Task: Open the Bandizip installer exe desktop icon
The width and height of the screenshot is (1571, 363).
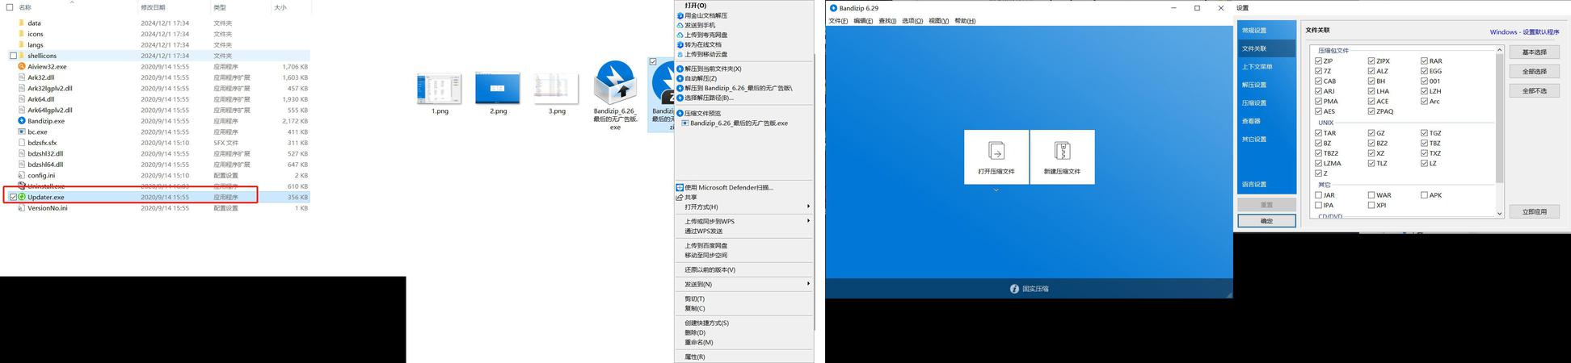Action: tap(615, 82)
